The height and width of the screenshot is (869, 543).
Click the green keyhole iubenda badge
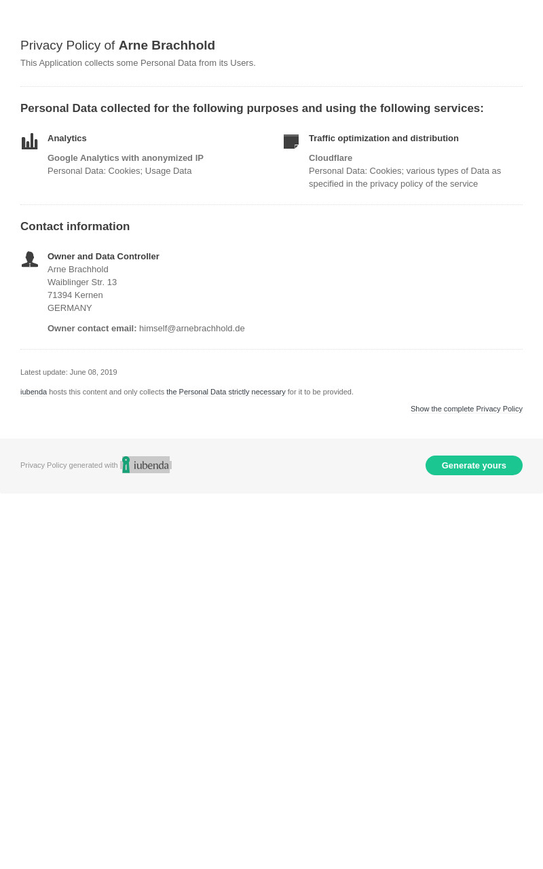coord(126,464)
